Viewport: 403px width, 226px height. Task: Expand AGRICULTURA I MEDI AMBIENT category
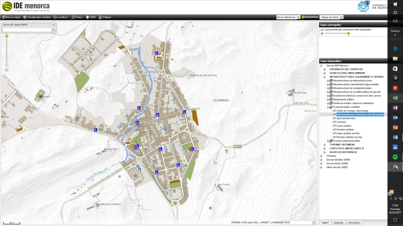[324, 73]
